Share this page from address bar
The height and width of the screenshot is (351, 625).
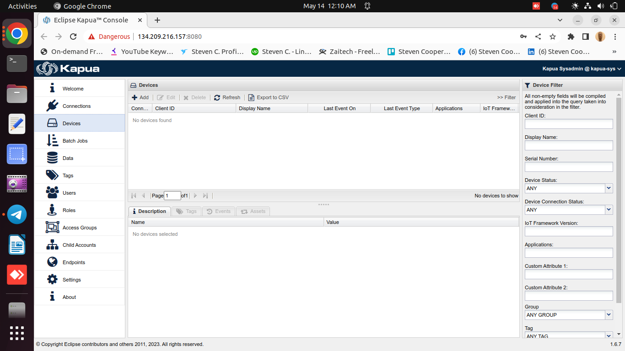(x=538, y=37)
